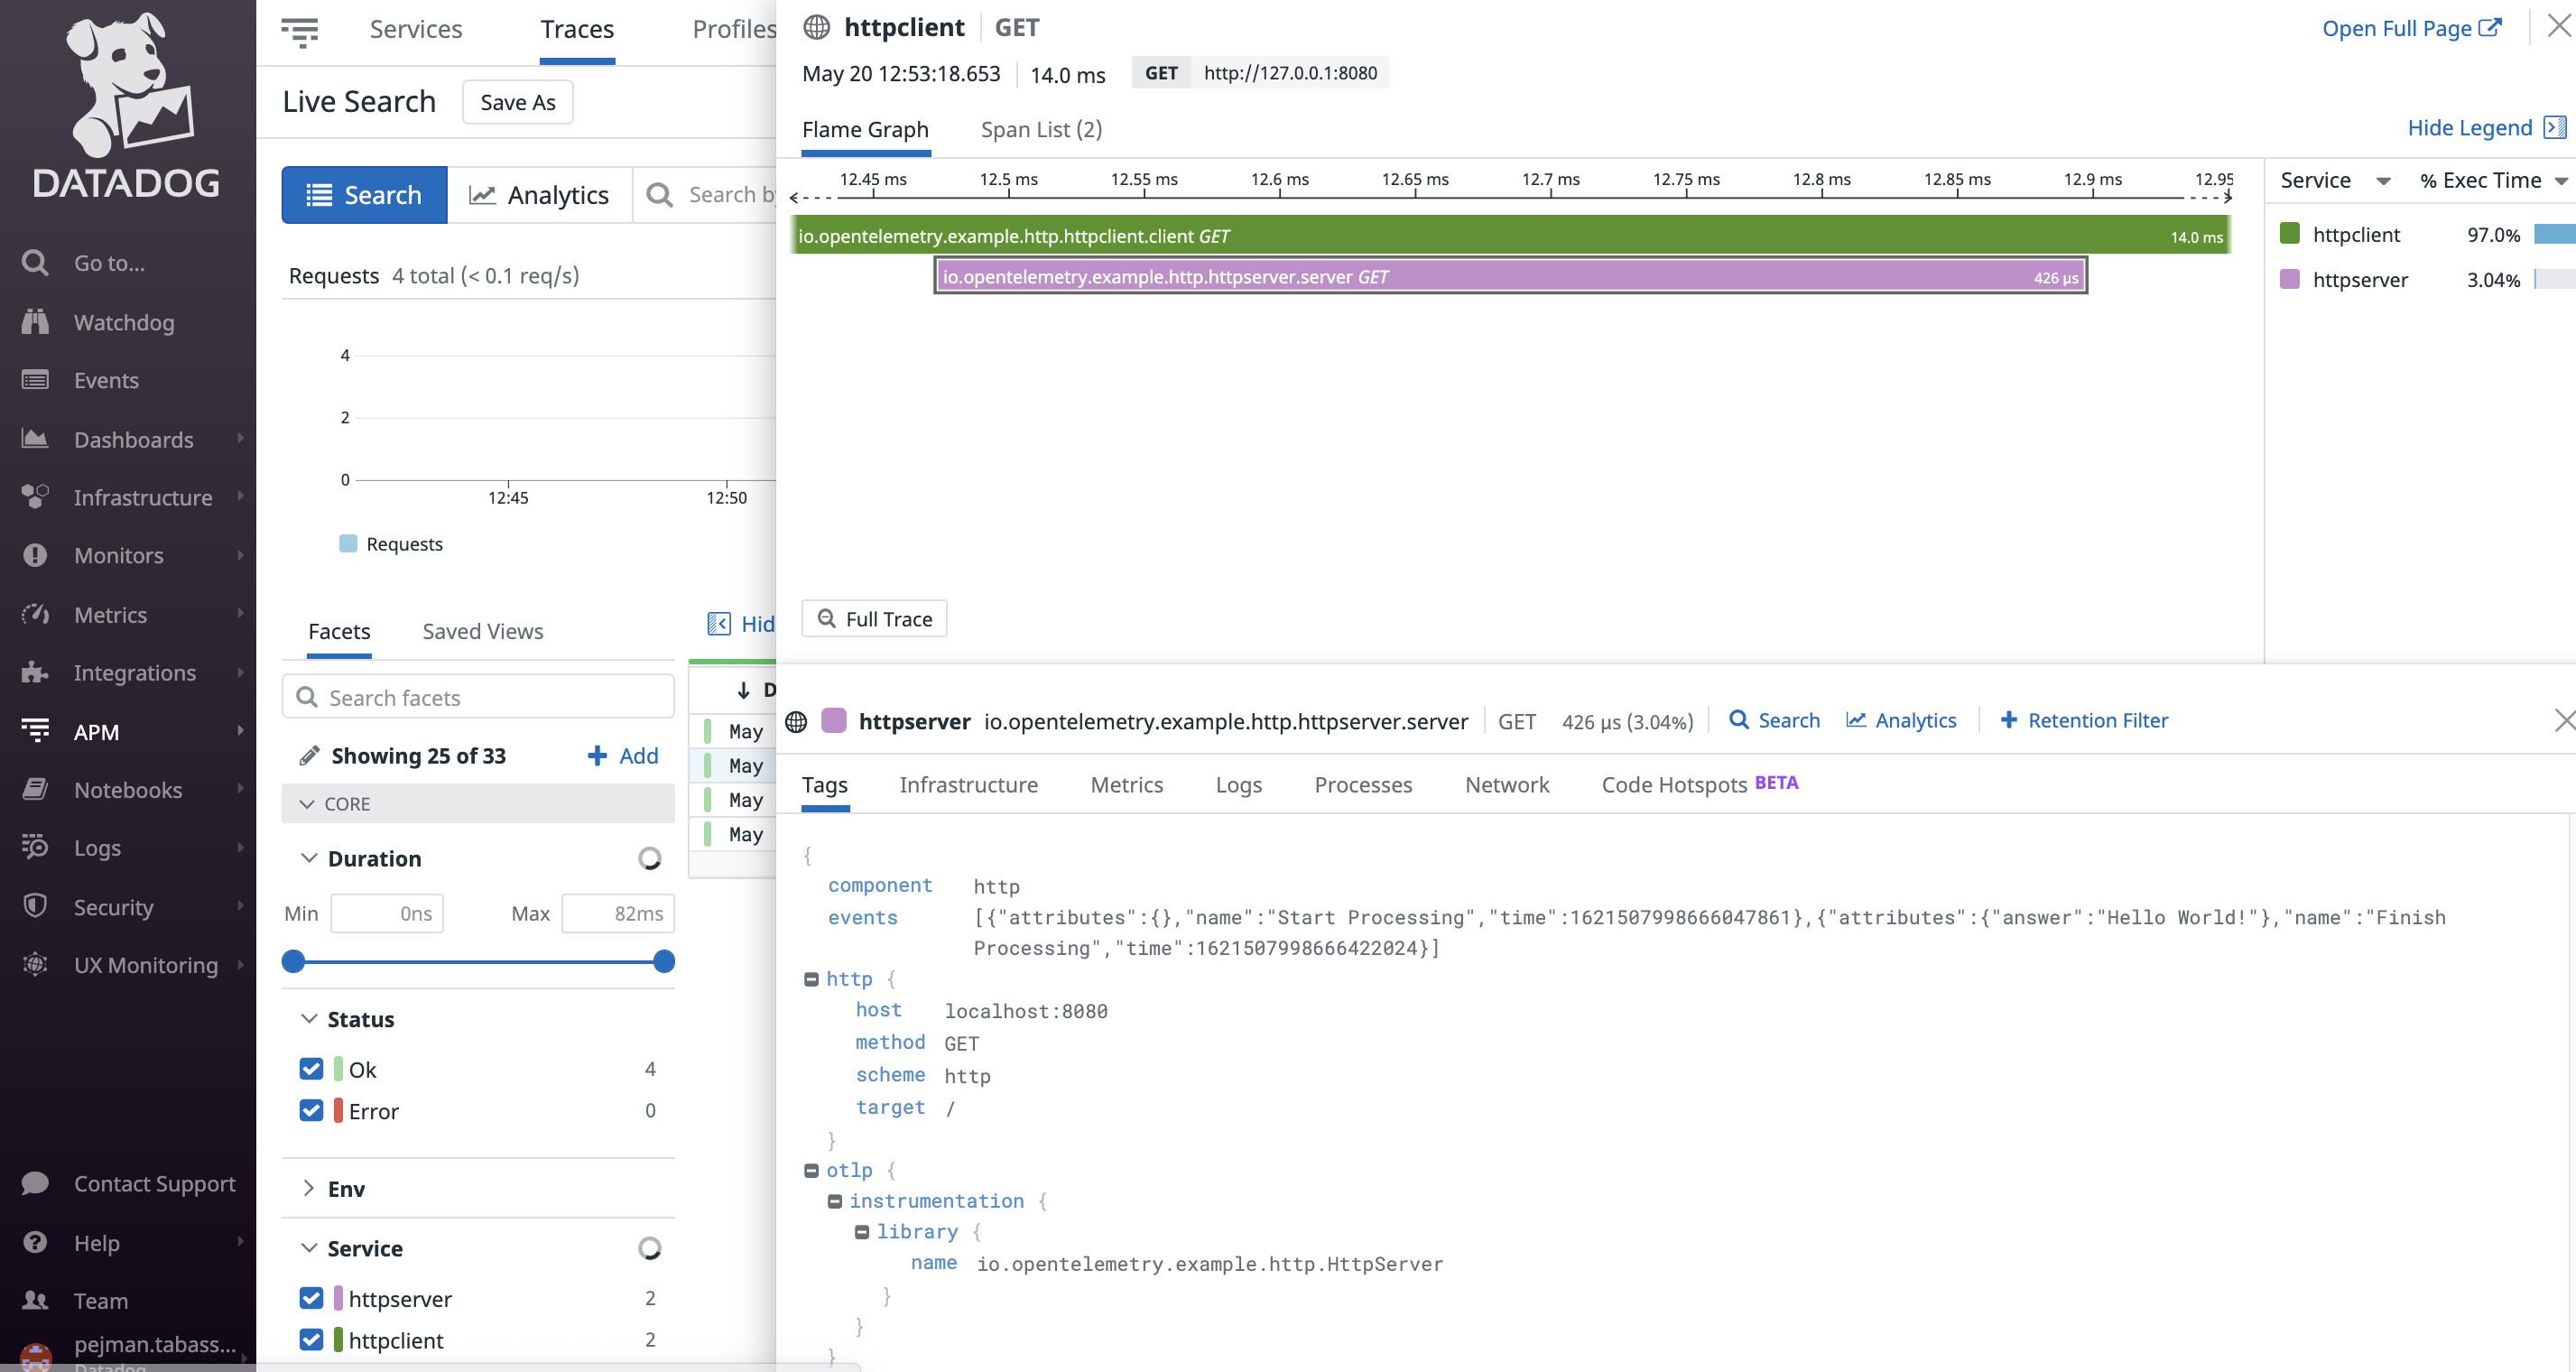This screenshot has width=2576, height=1372.
Task: Switch to Span List tab
Action: tap(1041, 129)
